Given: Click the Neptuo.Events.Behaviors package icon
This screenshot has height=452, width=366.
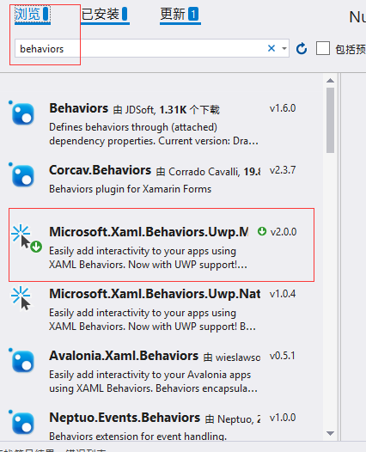Looking at the screenshot, I should [x=21, y=422].
